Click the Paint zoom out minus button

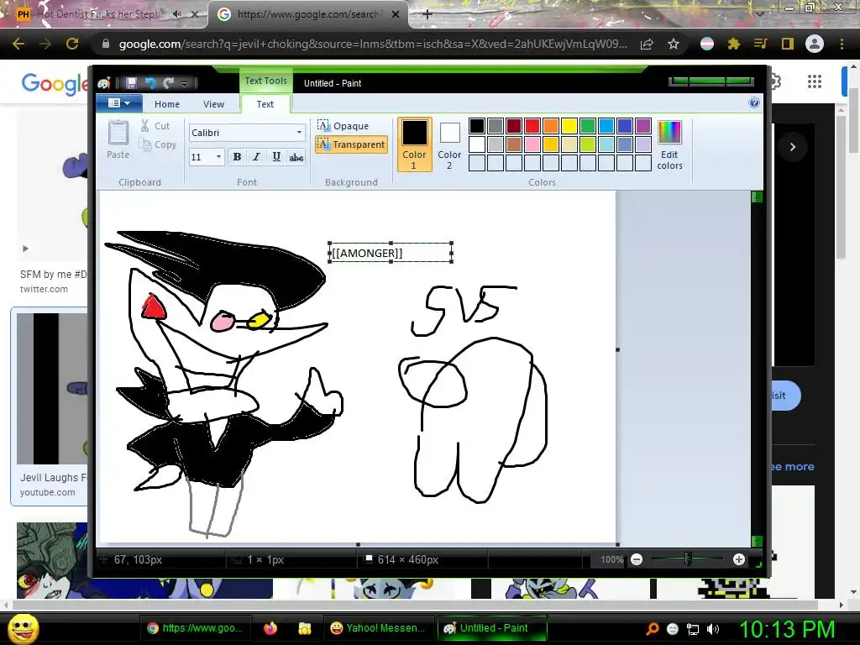[637, 559]
